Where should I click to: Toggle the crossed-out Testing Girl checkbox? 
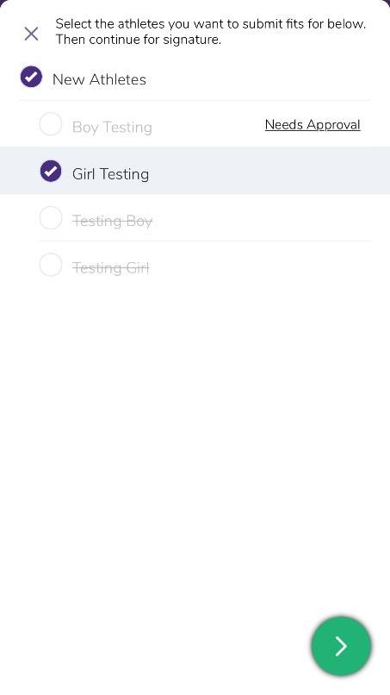click(51, 265)
